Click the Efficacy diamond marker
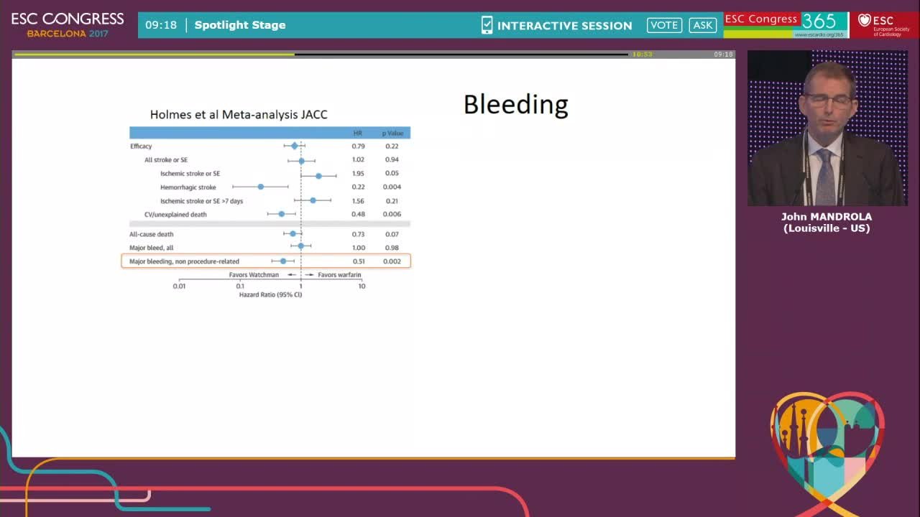 click(294, 146)
